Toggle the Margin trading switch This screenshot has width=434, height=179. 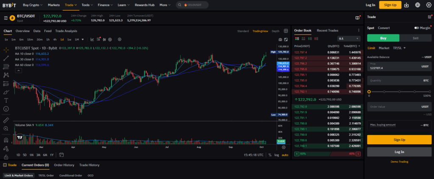[x=417, y=28]
